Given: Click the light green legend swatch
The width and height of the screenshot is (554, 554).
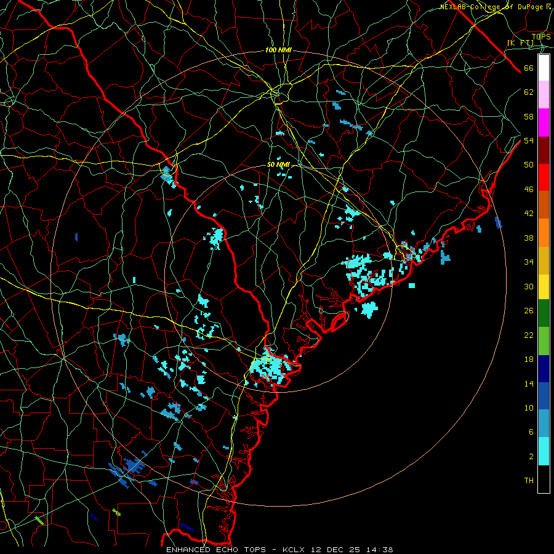Looking at the screenshot, I should coord(544,340).
